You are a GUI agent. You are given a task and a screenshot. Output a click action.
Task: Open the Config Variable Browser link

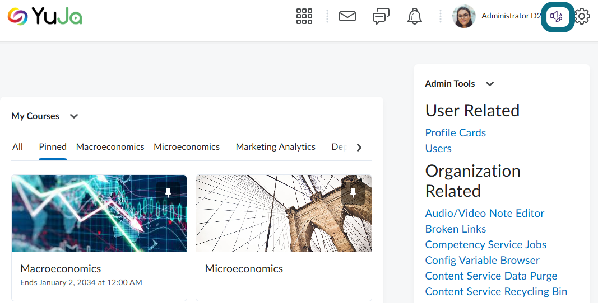483,260
